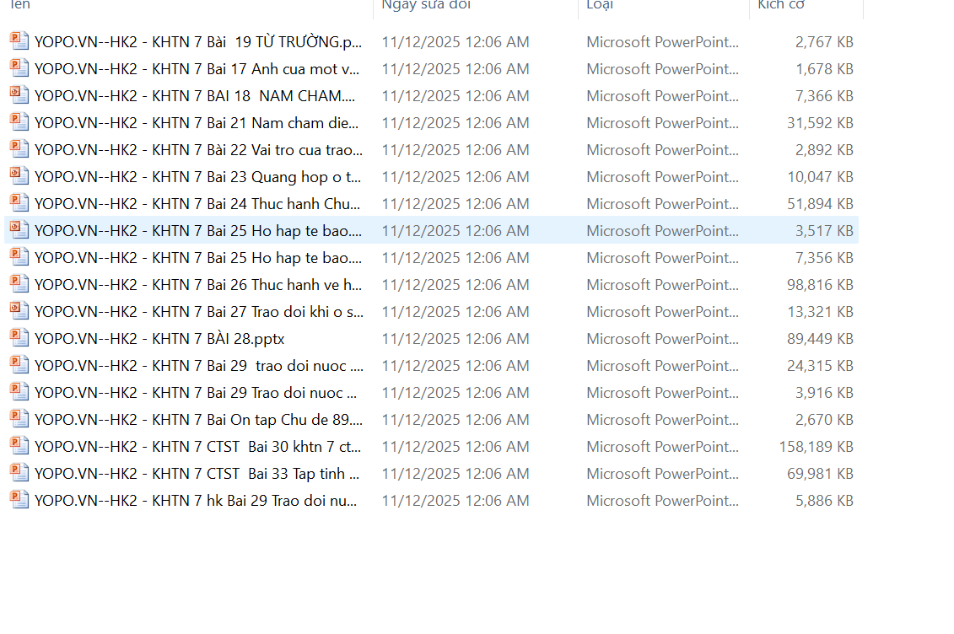Screen dimensions: 954x634
Task: Click the icon next to Bai 21 Nam cham
Action: click(19, 122)
